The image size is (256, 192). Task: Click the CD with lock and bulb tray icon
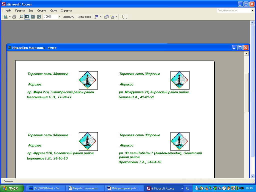click(201, 188)
